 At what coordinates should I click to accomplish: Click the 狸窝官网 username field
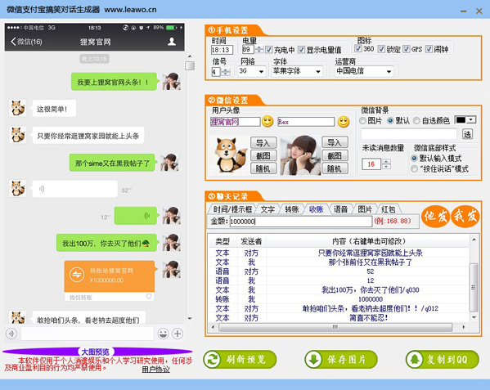(x=236, y=122)
